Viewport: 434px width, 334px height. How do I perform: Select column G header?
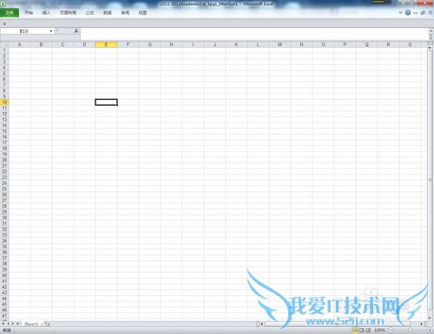[x=149, y=44]
